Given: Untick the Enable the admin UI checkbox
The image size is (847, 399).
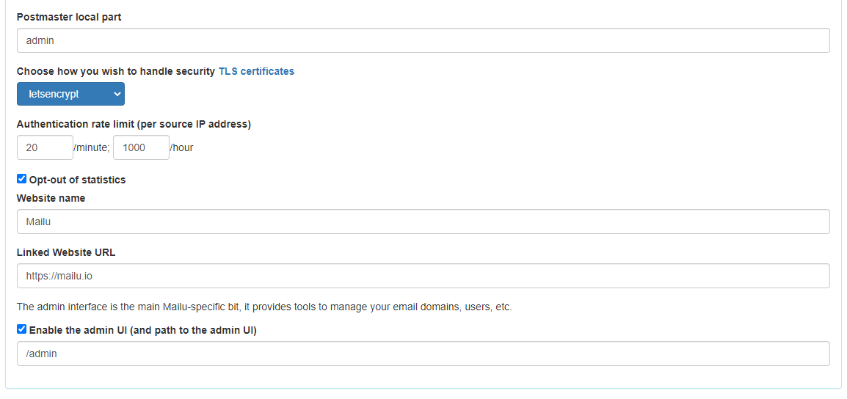Looking at the screenshot, I should pos(22,329).
